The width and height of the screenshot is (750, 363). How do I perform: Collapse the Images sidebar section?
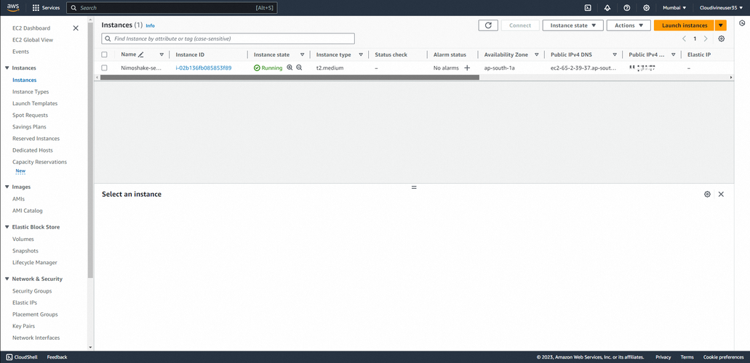(7, 187)
